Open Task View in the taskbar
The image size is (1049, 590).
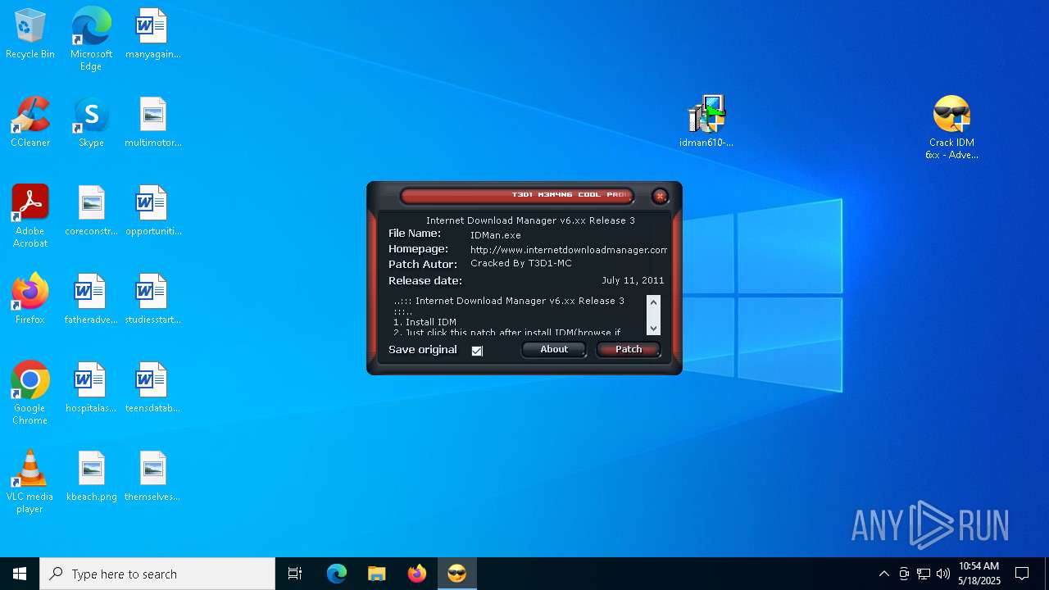click(x=295, y=574)
